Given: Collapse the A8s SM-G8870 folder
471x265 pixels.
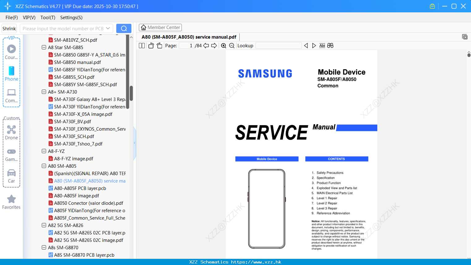Looking at the screenshot, I should tap(44, 247).
